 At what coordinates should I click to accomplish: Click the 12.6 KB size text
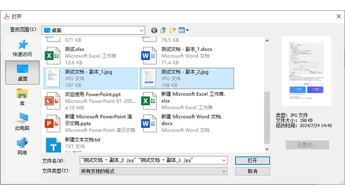pyautogui.click(x=74, y=63)
